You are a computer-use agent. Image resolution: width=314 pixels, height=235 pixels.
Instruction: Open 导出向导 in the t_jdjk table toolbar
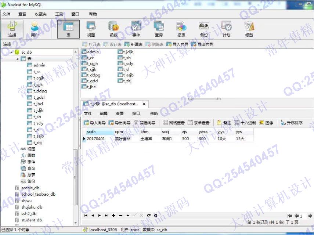[120, 123]
